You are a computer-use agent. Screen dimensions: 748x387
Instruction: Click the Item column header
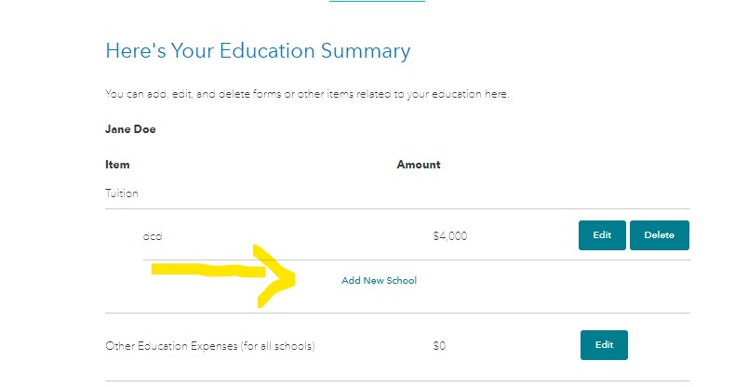117,165
